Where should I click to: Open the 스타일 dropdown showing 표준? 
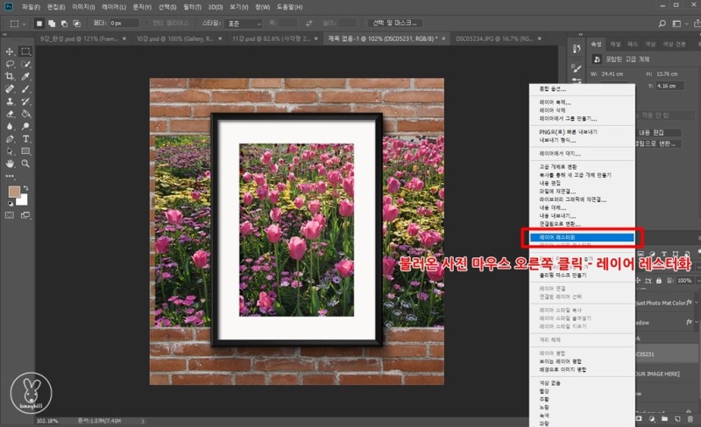[x=242, y=23]
